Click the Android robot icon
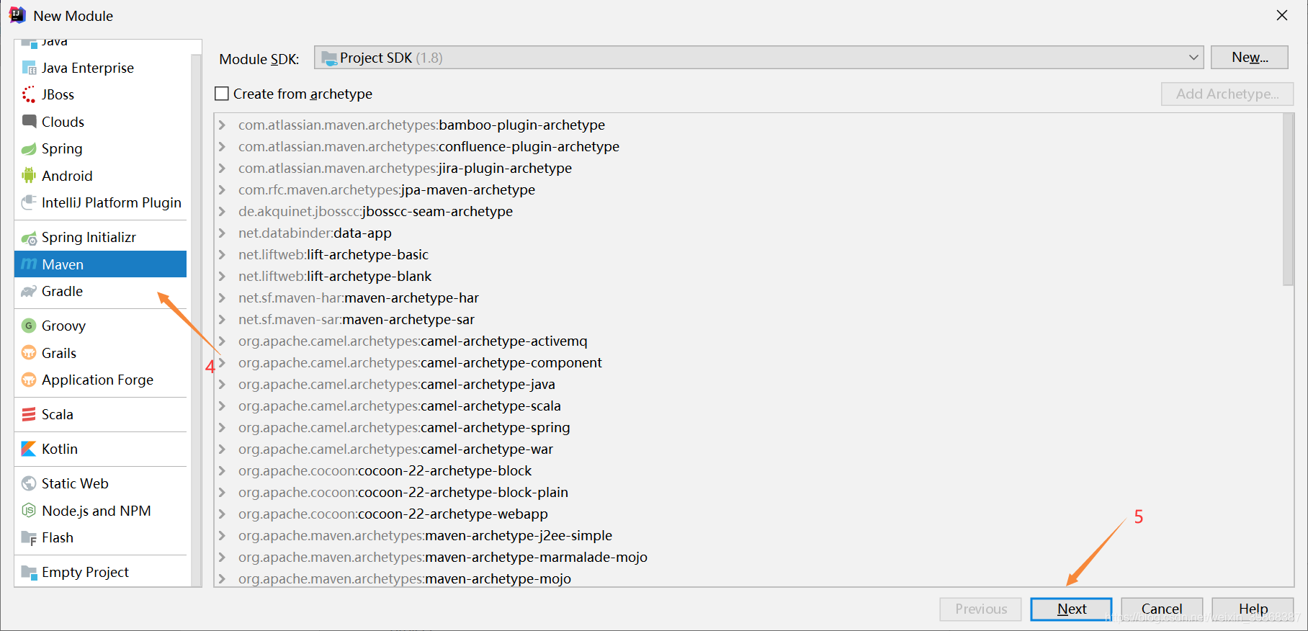 29,176
